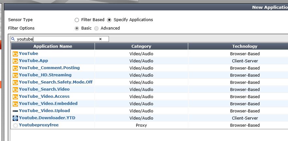Click the YouTube_Video.Upload icon
The image size is (288, 141).
point(15,111)
